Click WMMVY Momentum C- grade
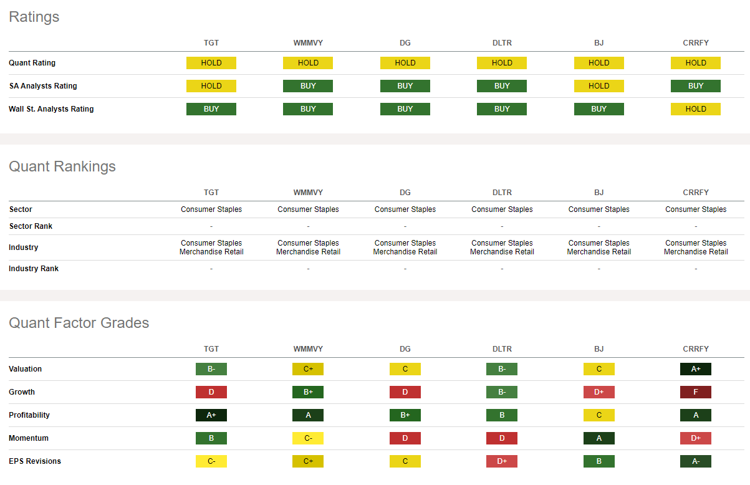This screenshot has height=485, width=750. pyautogui.click(x=308, y=438)
